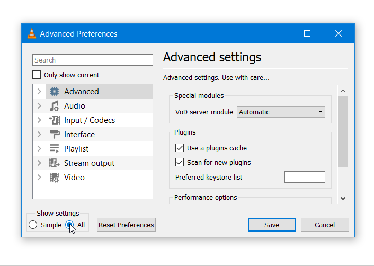Click the Audio music note icon
The image size is (374, 266).
point(54,106)
